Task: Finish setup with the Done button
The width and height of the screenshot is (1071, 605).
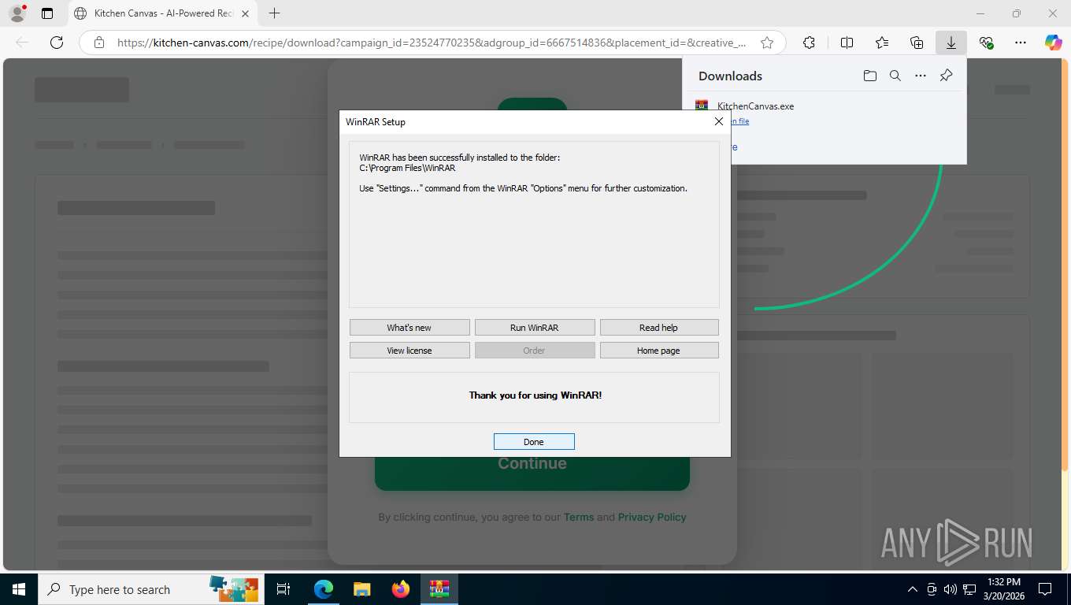Action: pos(534,442)
